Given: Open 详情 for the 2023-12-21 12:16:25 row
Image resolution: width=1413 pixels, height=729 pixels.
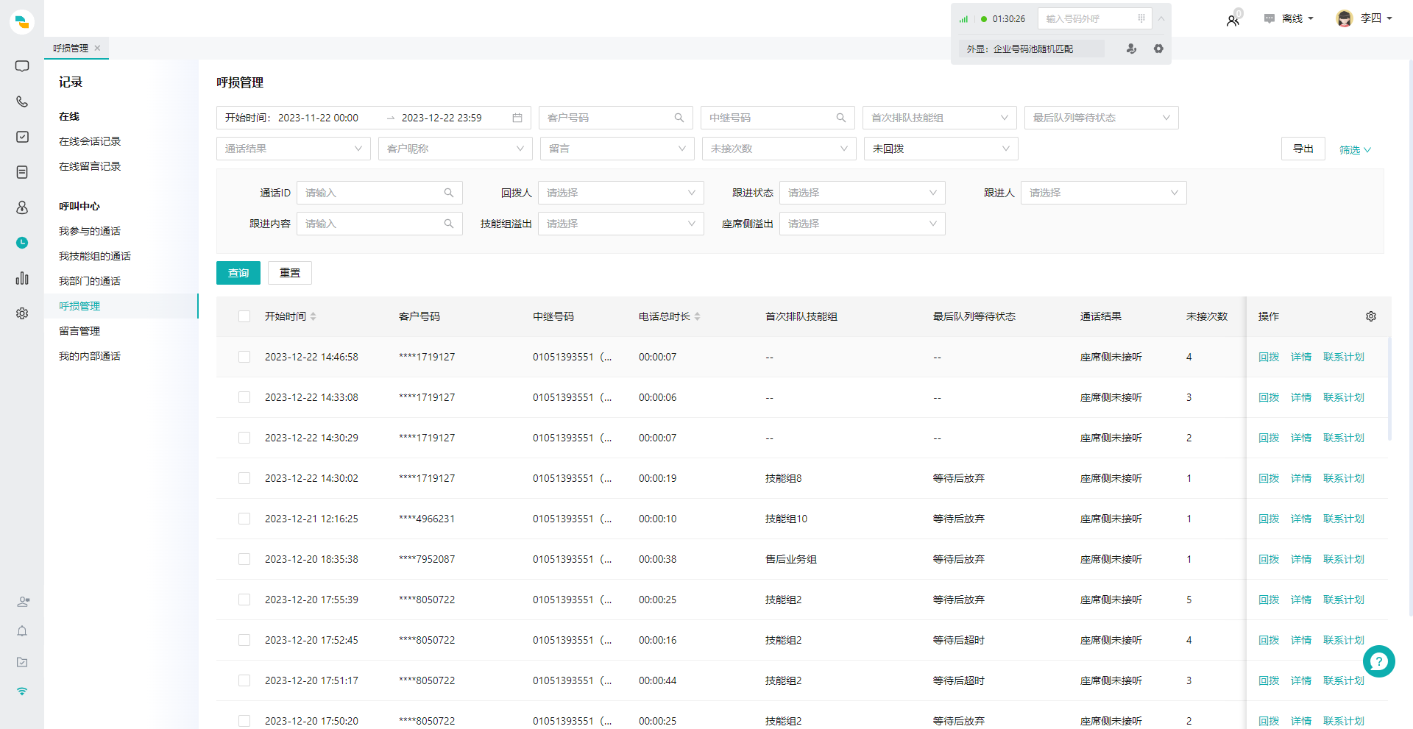Looking at the screenshot, I should [1301, 519].
